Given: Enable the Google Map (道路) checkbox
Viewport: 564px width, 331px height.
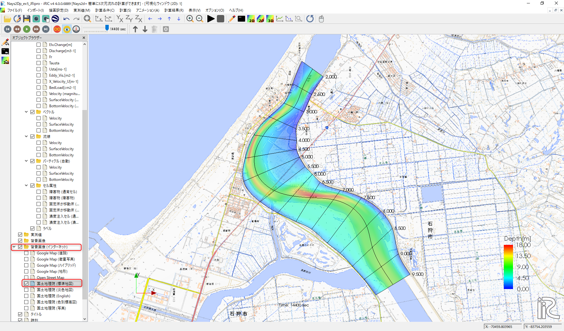Looking at the screenshot, I should [x=26, y=253].
